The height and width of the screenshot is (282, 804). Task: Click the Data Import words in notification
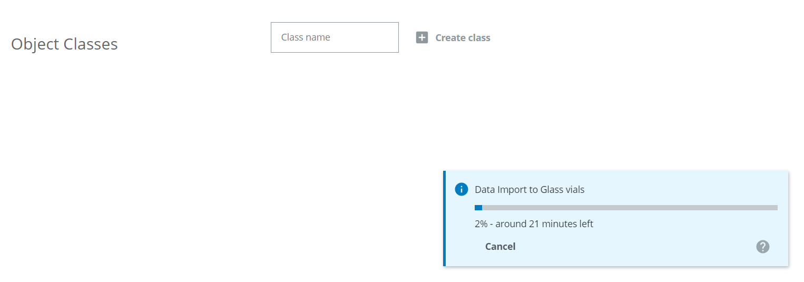pyautogui.click(x=499, y=190)
